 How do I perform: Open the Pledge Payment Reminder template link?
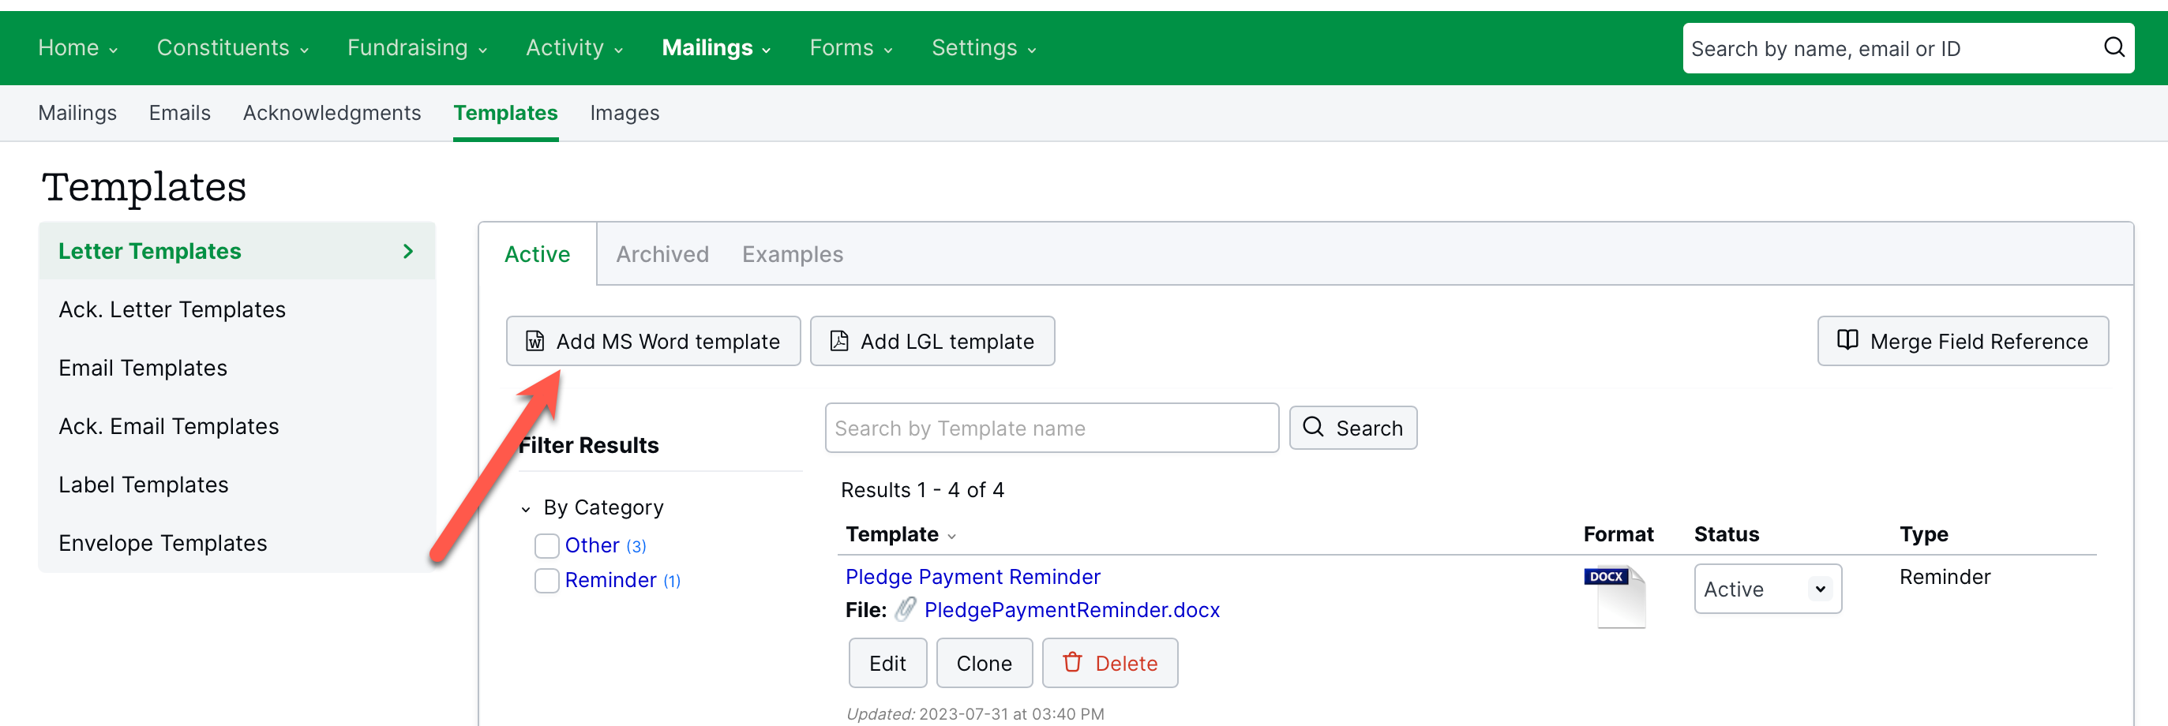(973, 576)
